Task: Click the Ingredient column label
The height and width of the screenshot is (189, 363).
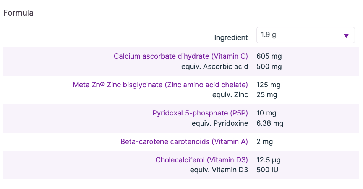Action: coord(231,38)
